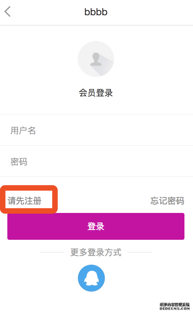The width and height of the screenshot is (193, 313).
Task: Click empty space right of 用户名 placeholder
Action: tap(114, 131)
